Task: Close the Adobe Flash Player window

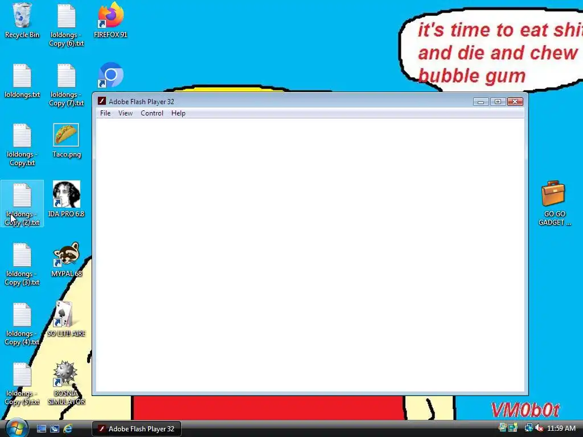Action: click(515, 101)
